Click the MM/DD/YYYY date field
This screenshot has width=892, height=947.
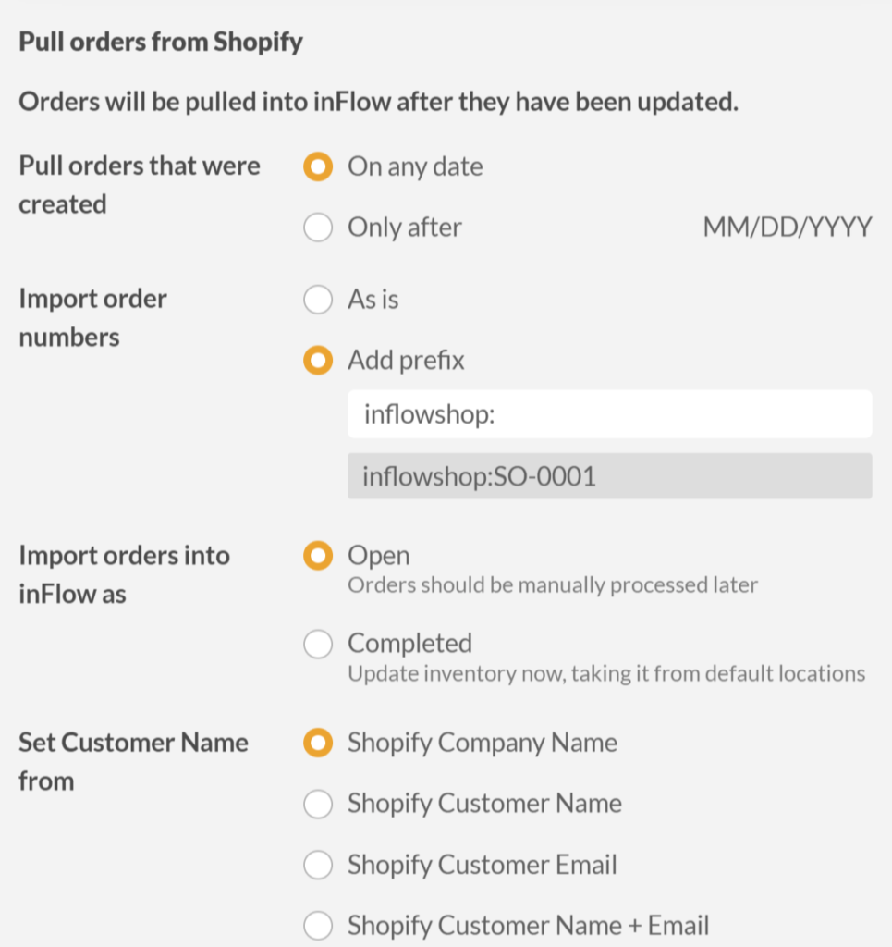[787, 228]
